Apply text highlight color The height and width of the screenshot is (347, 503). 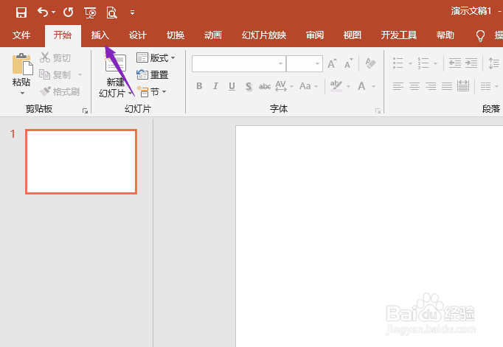pyautogui.click(x=336, y=86)
